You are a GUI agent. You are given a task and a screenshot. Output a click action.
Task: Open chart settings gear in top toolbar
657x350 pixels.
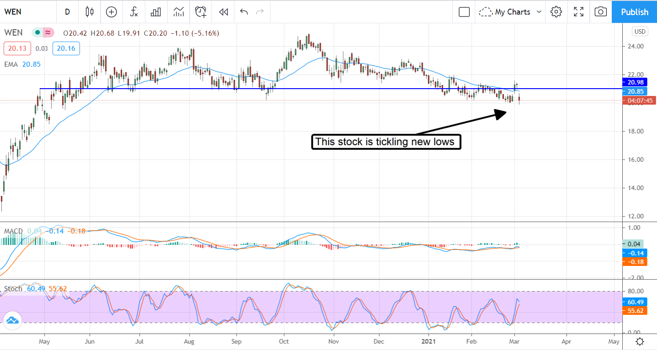(556, 12)
